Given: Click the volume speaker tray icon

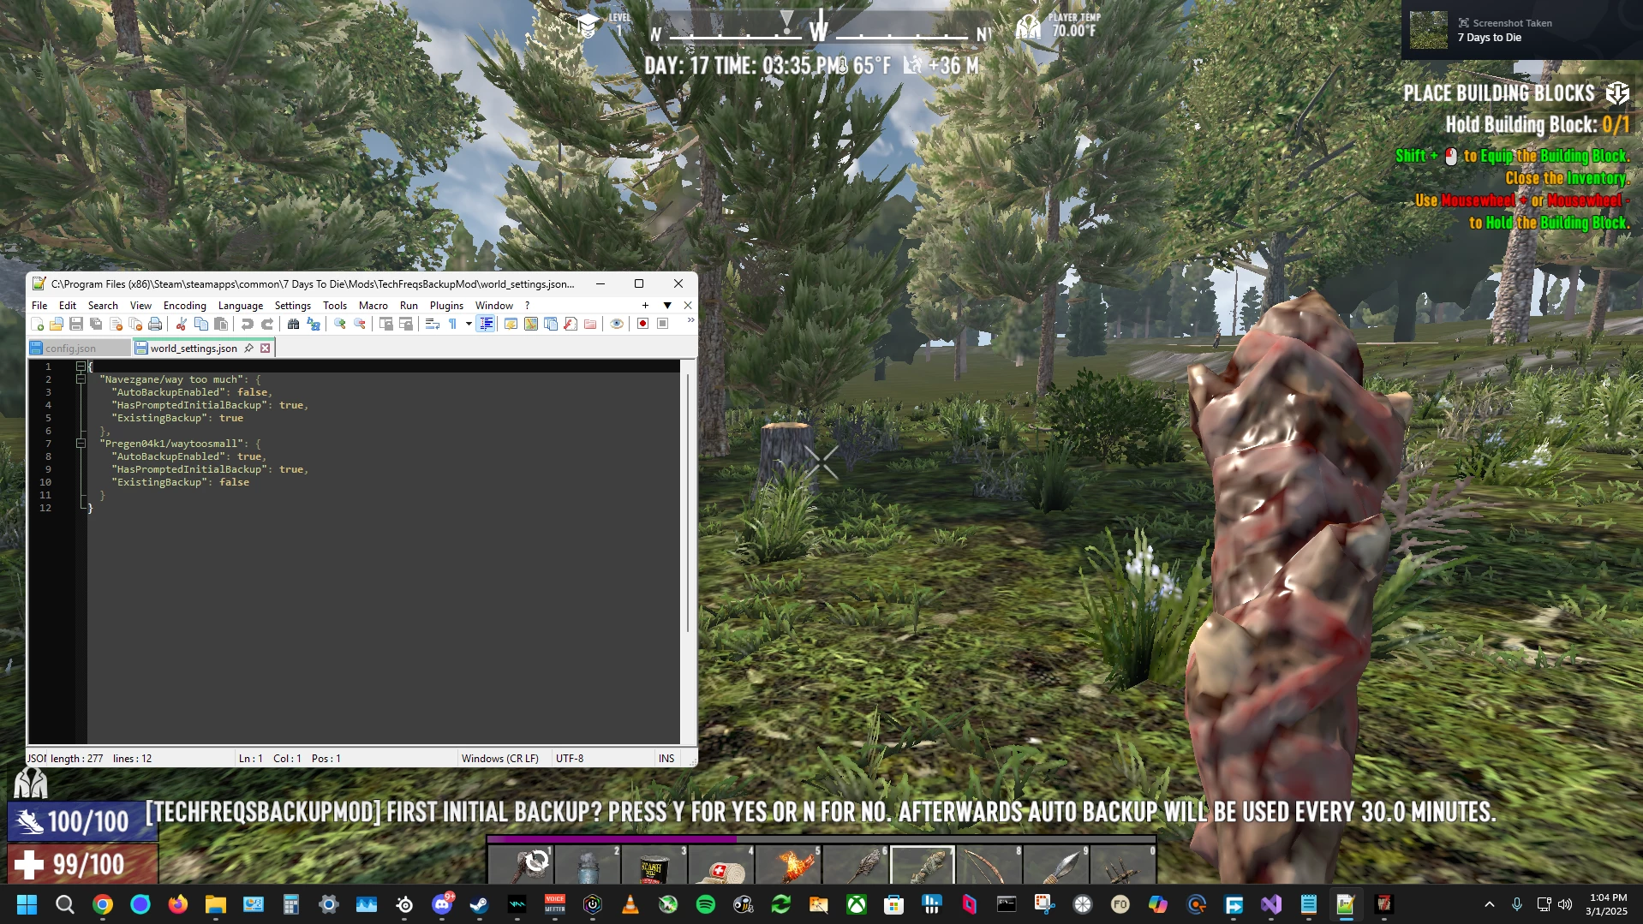Looking at the screenshot, I should pyautogui.click(x=1565, y=904).
